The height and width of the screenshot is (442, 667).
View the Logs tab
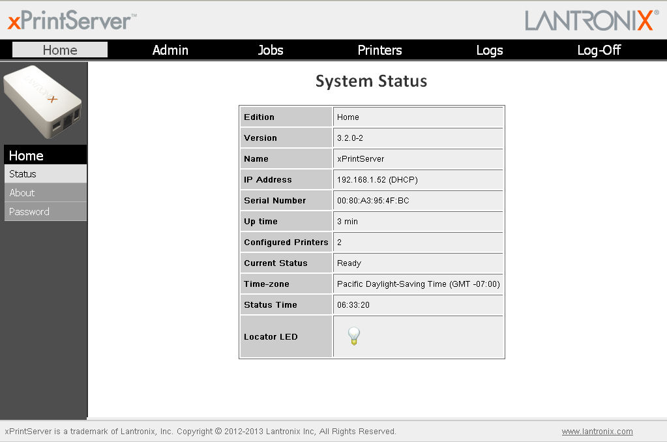[490, 50]
